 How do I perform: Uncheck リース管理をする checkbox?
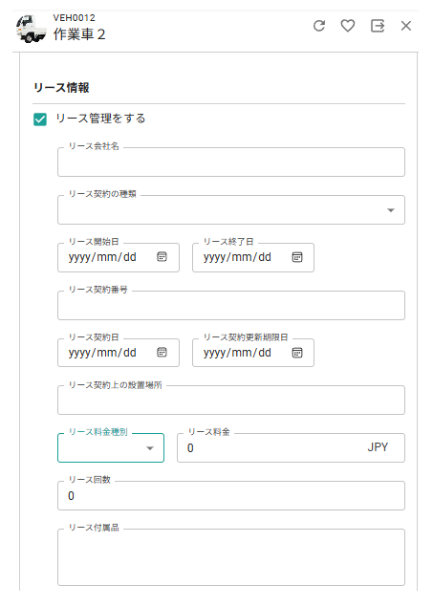[40, 119]
